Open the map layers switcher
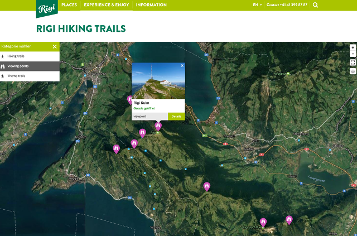Image resolution: width=357 pixels, height=236 pixels. [353, 71]
